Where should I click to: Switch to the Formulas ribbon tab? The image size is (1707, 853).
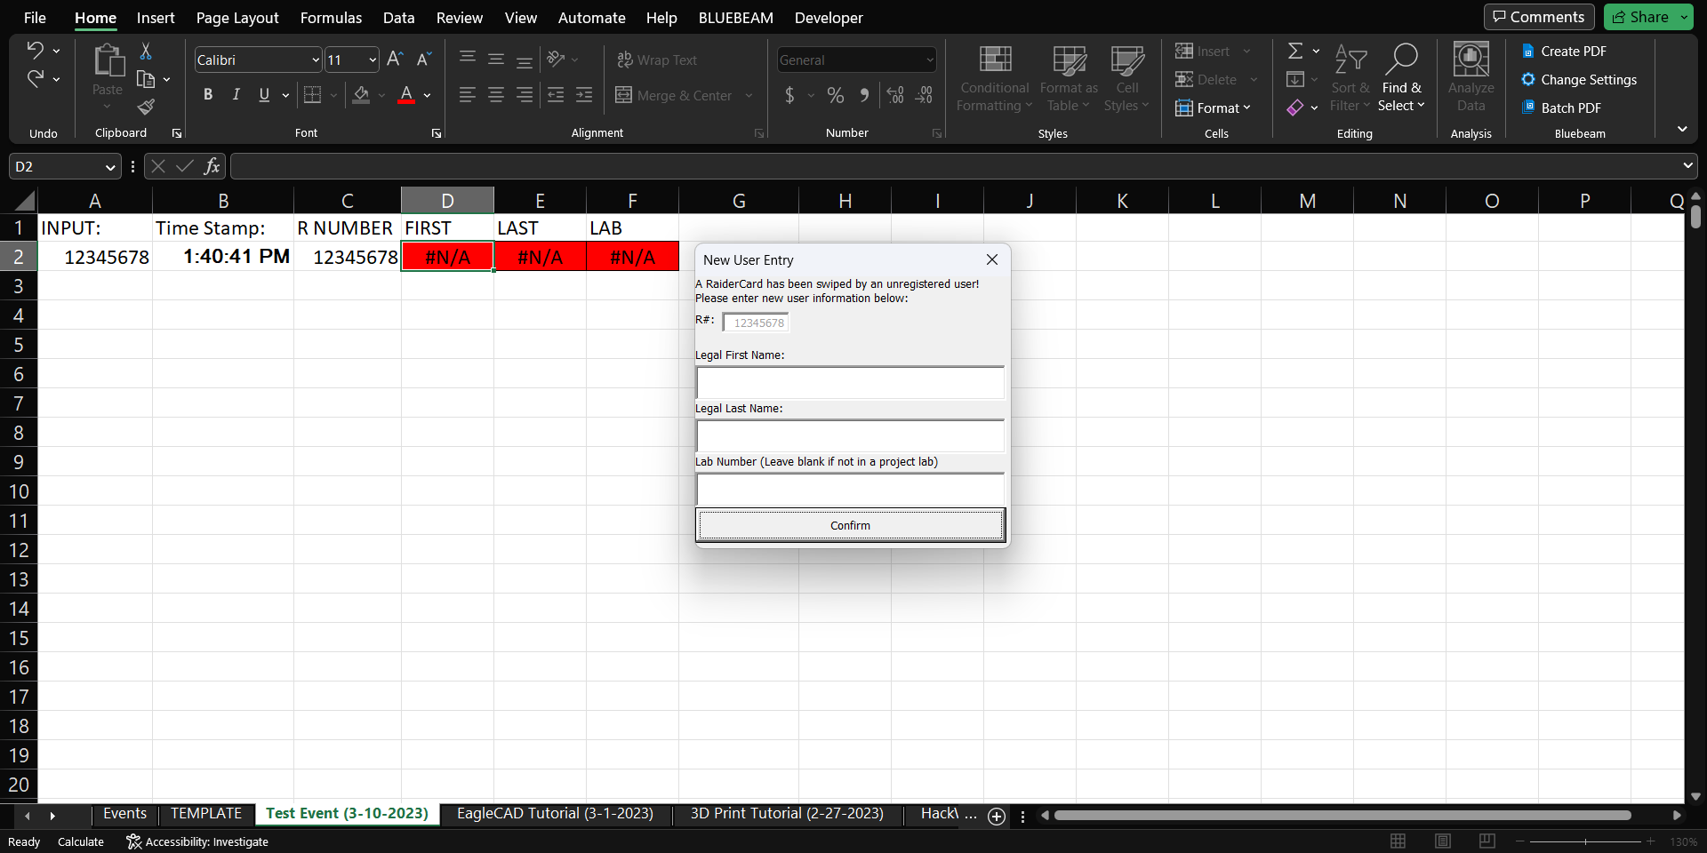click(x=330, y=17)
